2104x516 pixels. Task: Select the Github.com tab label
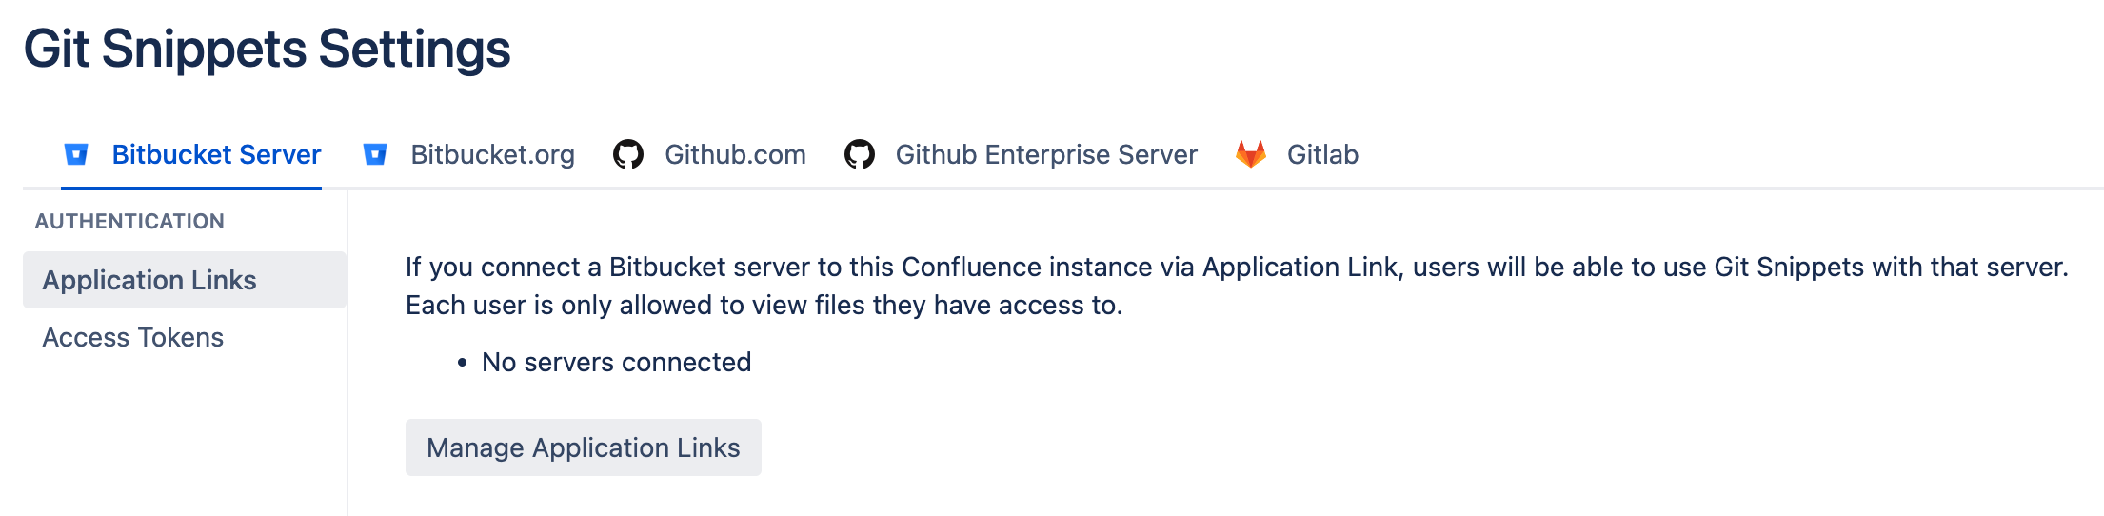735,154
